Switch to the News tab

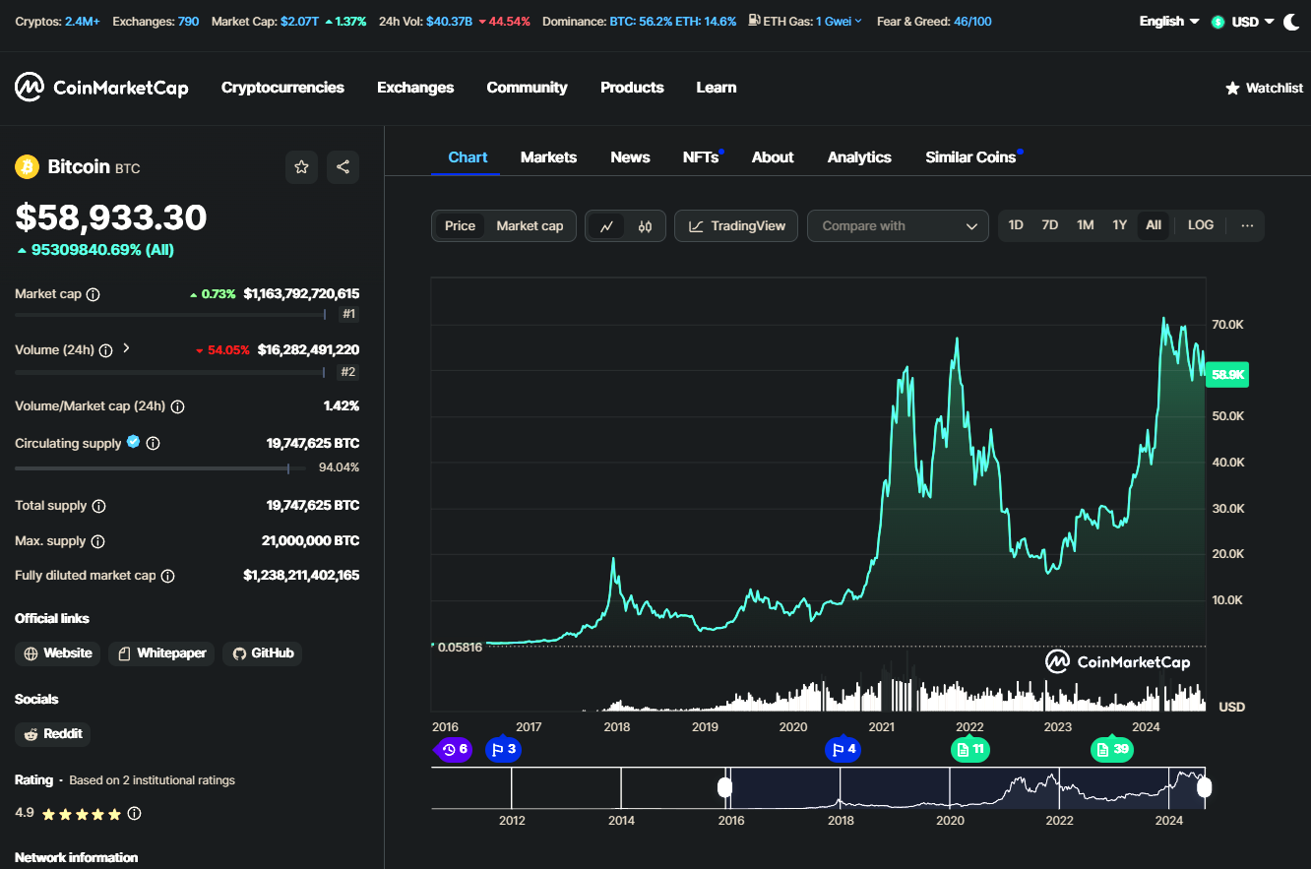[630, 157]
